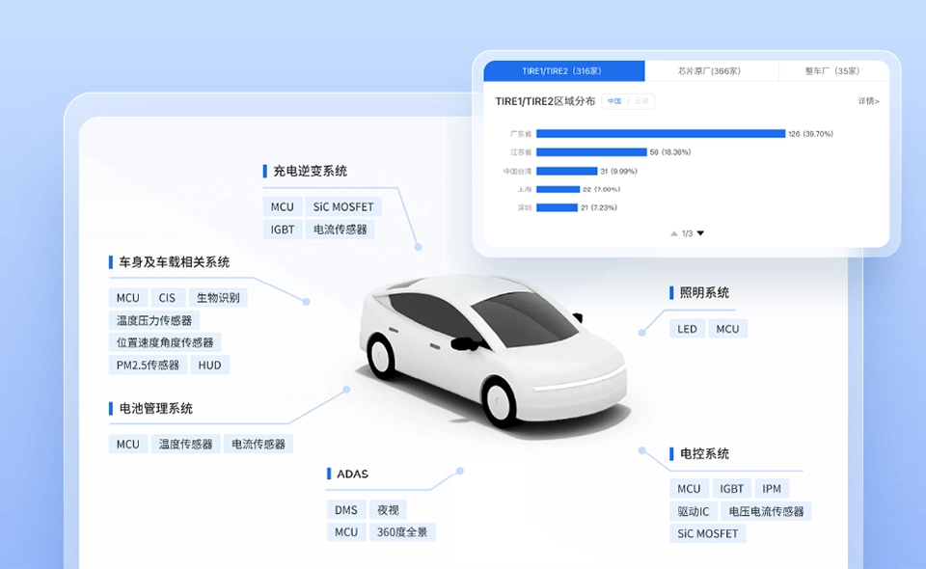Open the 详情 link
Viewport: 926px width, 569px height.
pos(868,101)
